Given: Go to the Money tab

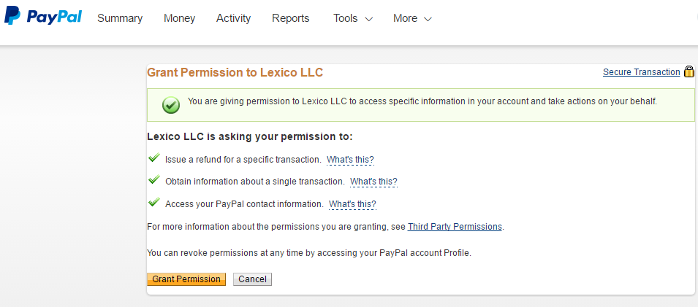Looking at the screenshot, I should coord(179,18).
